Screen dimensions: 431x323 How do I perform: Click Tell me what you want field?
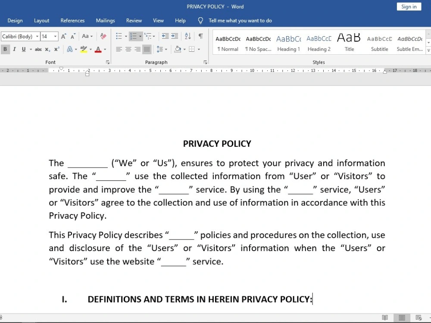(x=240, y=21)
